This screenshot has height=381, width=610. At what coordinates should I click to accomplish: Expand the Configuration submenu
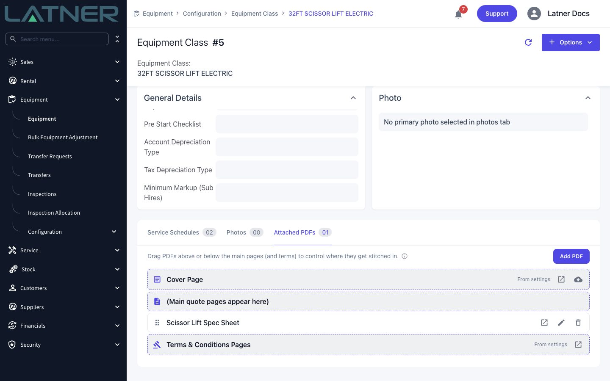(x=114, y=232)
